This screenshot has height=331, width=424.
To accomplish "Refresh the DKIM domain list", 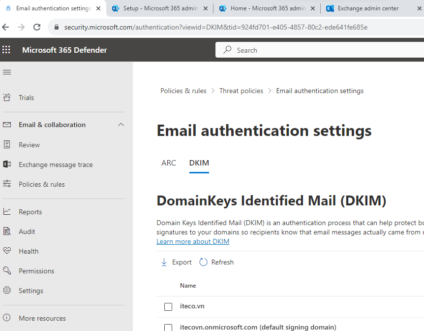I will point(216,262).
